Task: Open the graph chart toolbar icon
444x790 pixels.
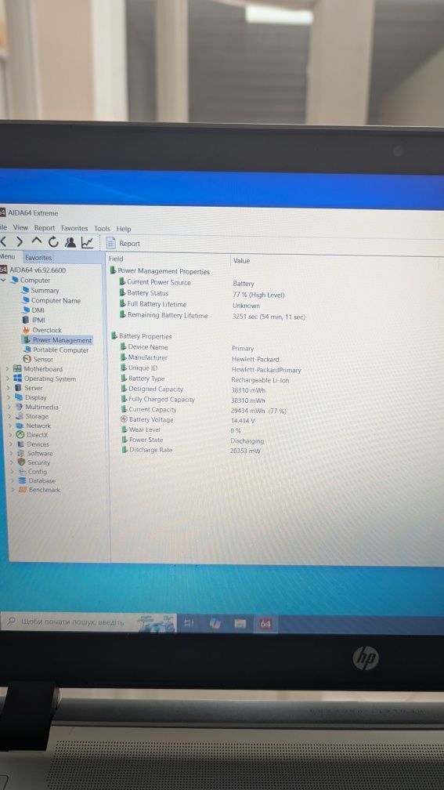Action: [87, 242]
